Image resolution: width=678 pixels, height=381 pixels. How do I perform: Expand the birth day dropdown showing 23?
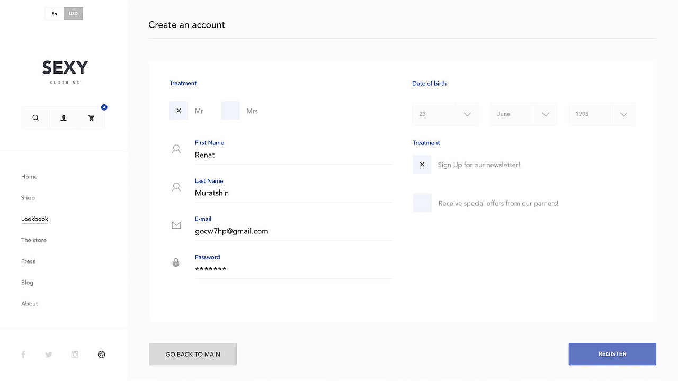pos(445,114)
